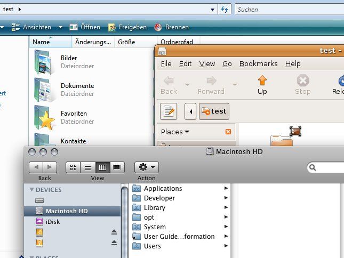The width and height of the screenshot is (344, 258).
Task: Switch Finder to Cover Flow view
Action: click(x=117, y=167)
